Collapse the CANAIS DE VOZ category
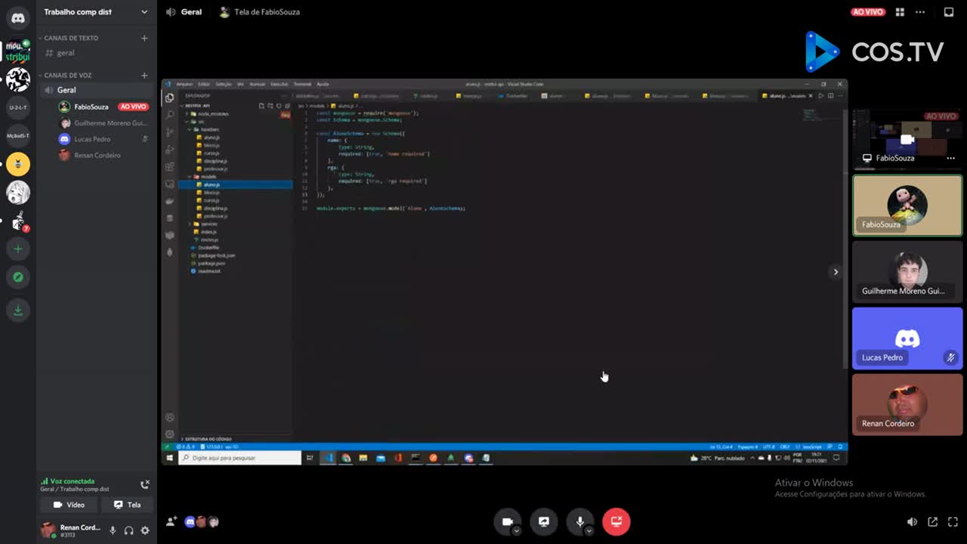 coord(68,76)
